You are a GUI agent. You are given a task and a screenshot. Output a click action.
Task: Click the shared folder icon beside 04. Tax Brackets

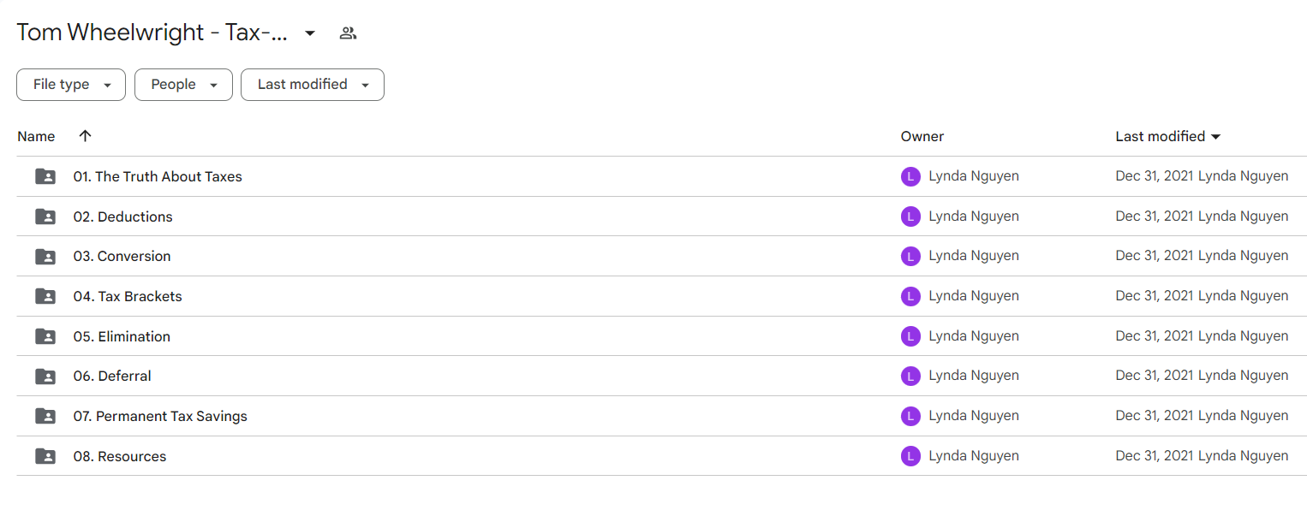(x=45, y=296)
